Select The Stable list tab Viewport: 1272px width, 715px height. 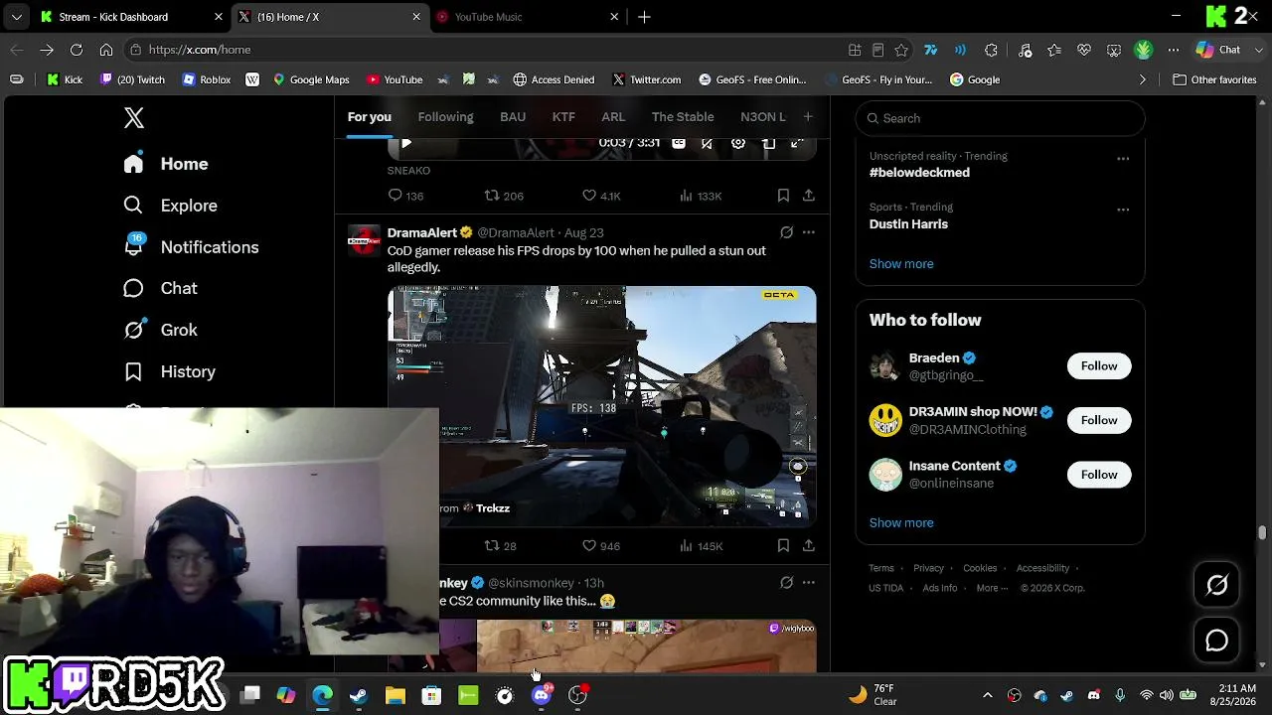point(683,117)
